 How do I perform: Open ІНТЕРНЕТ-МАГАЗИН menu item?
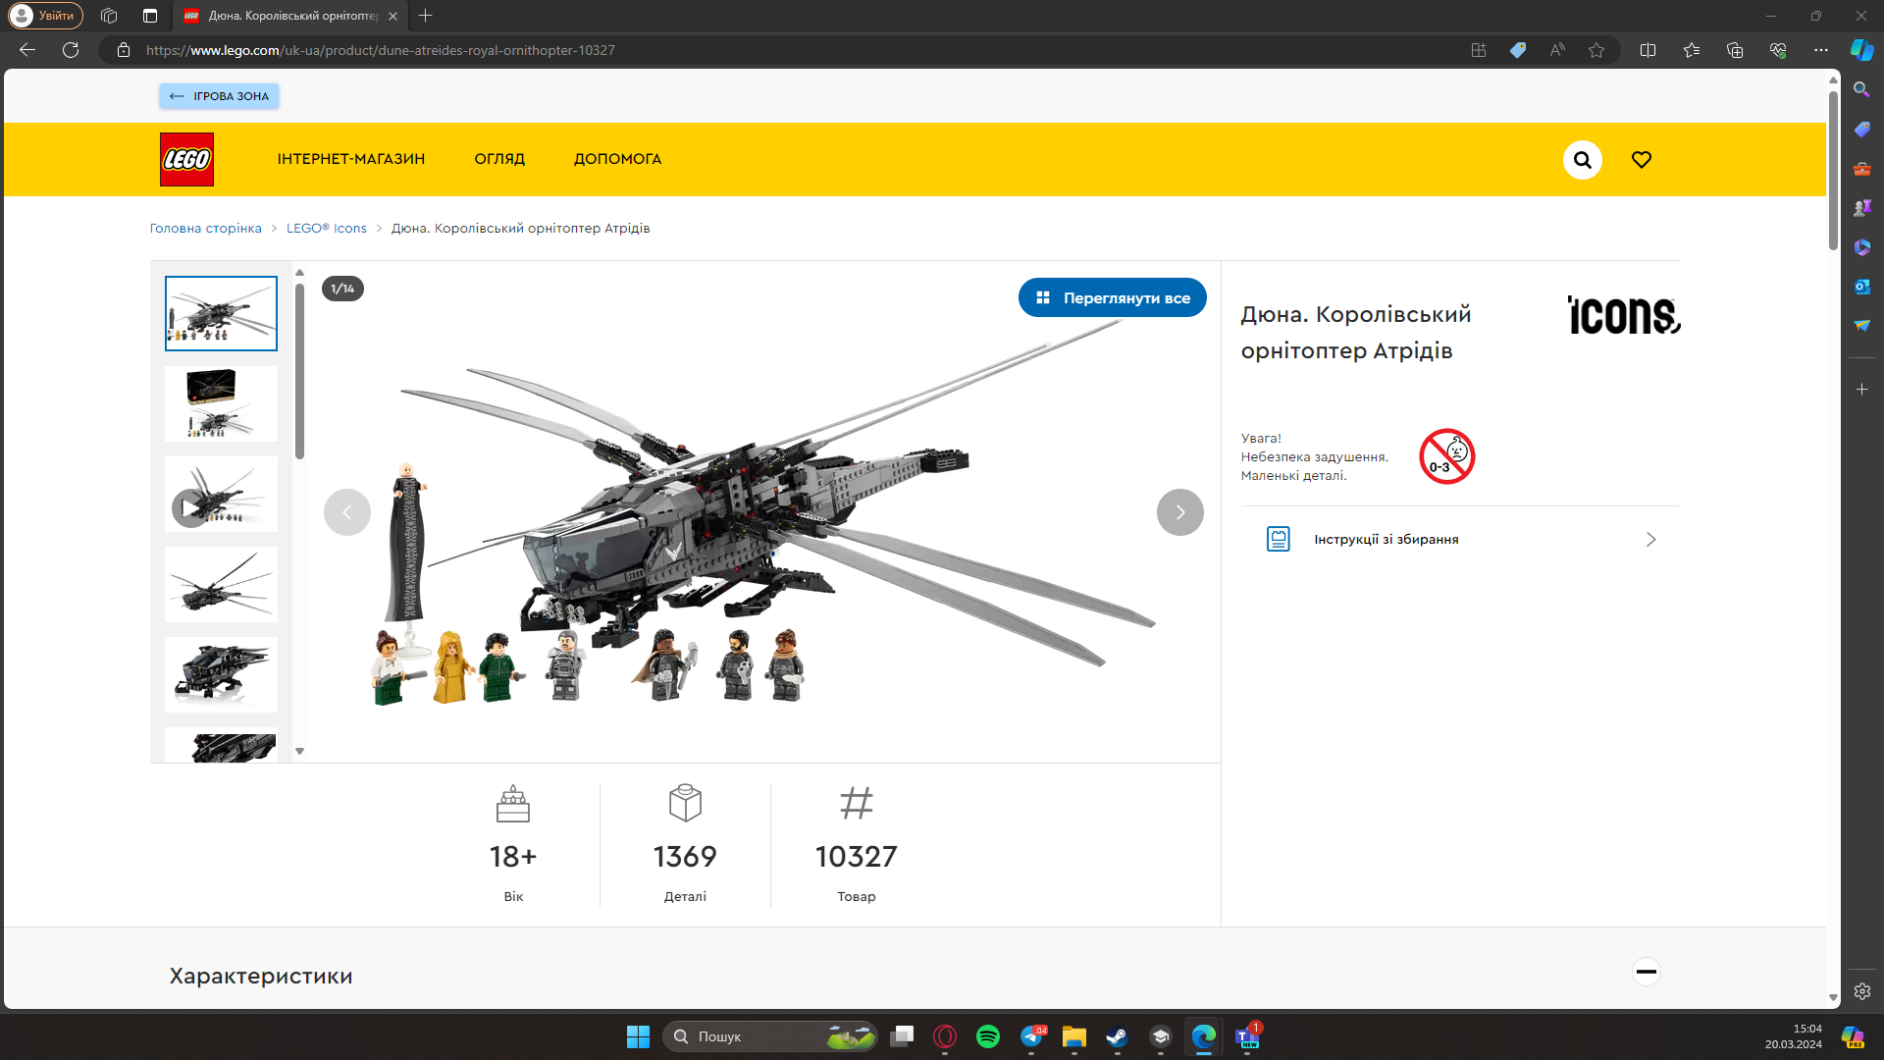point(350,159)
